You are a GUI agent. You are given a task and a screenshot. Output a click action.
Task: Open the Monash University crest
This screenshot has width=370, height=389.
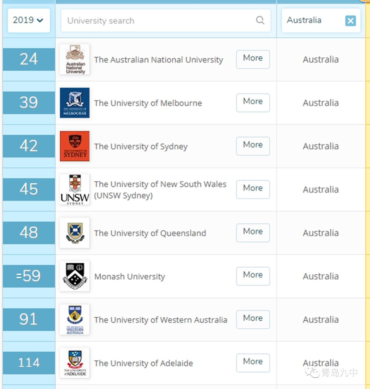[x=75, y=276]
